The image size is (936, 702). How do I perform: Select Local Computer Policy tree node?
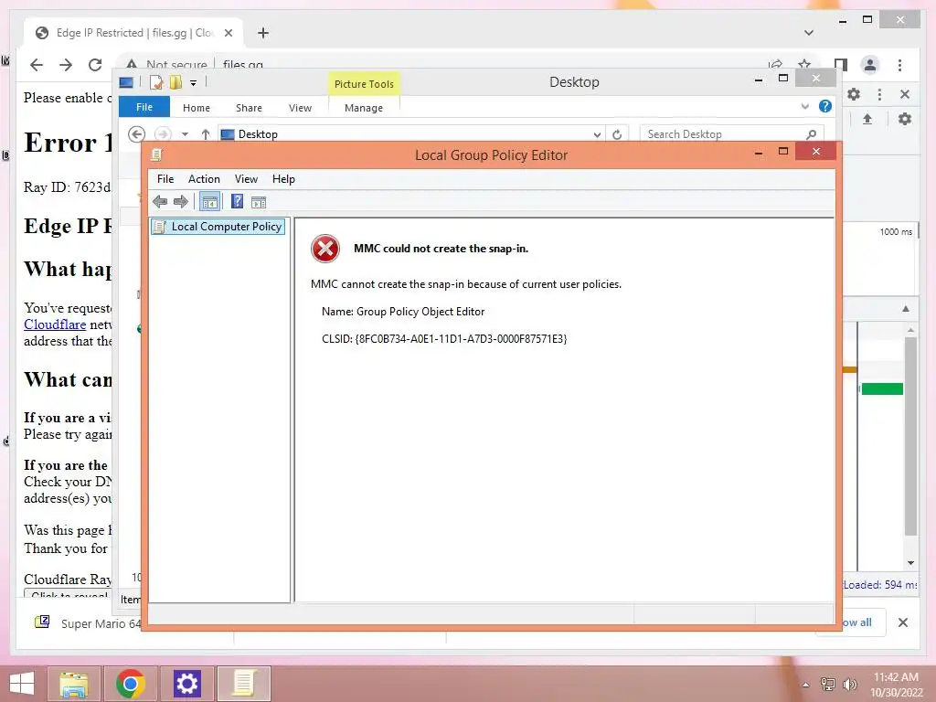pyautogui.click(x=218, y=227)
